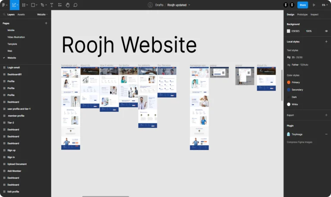Click the E5E5E5 hex color field

pyautogui.click(x=296, y=31)
